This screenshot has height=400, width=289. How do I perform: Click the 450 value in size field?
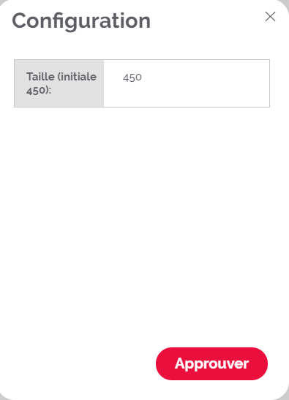point(132,78)
